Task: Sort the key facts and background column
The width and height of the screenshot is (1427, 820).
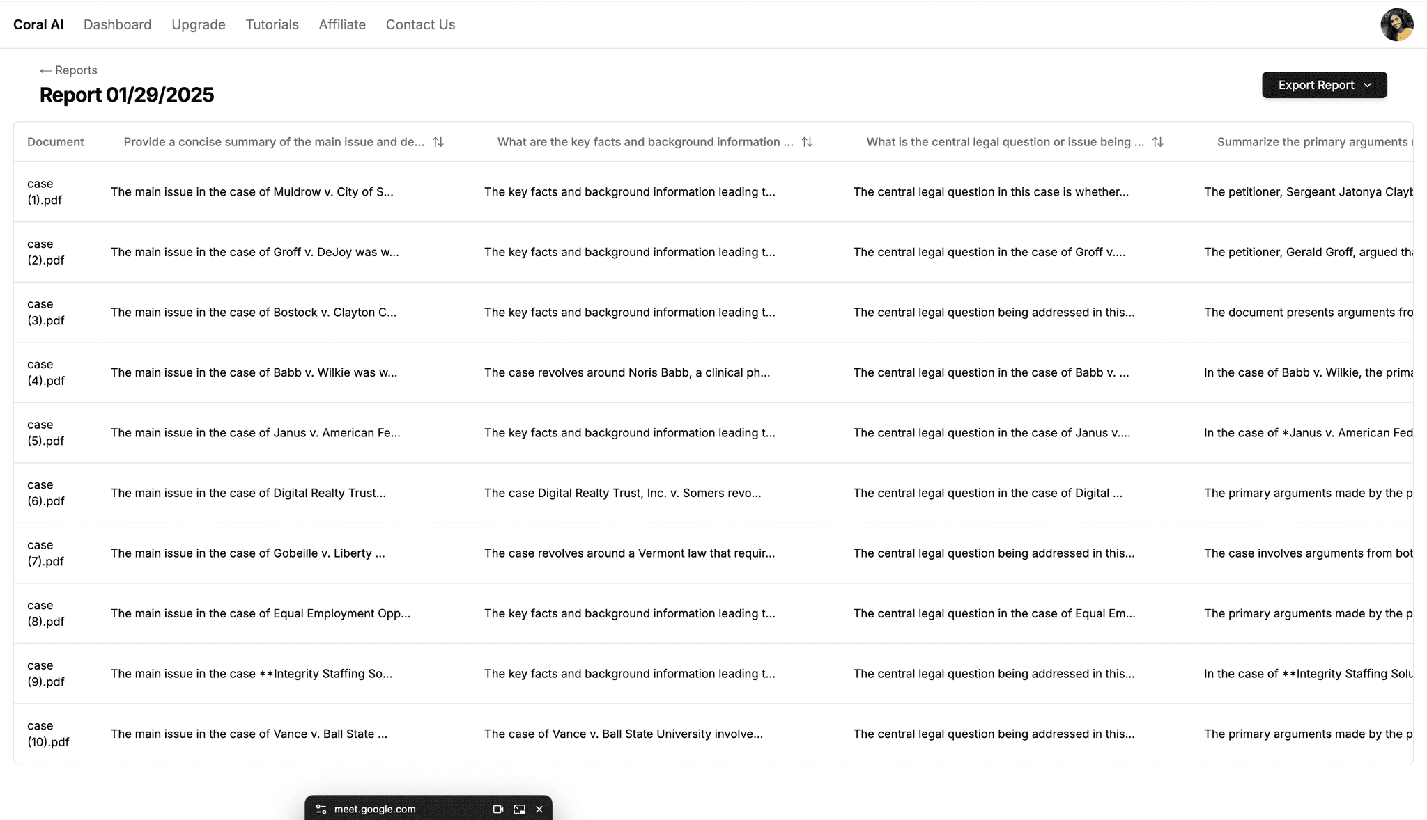Action: (x=807, y=142)
